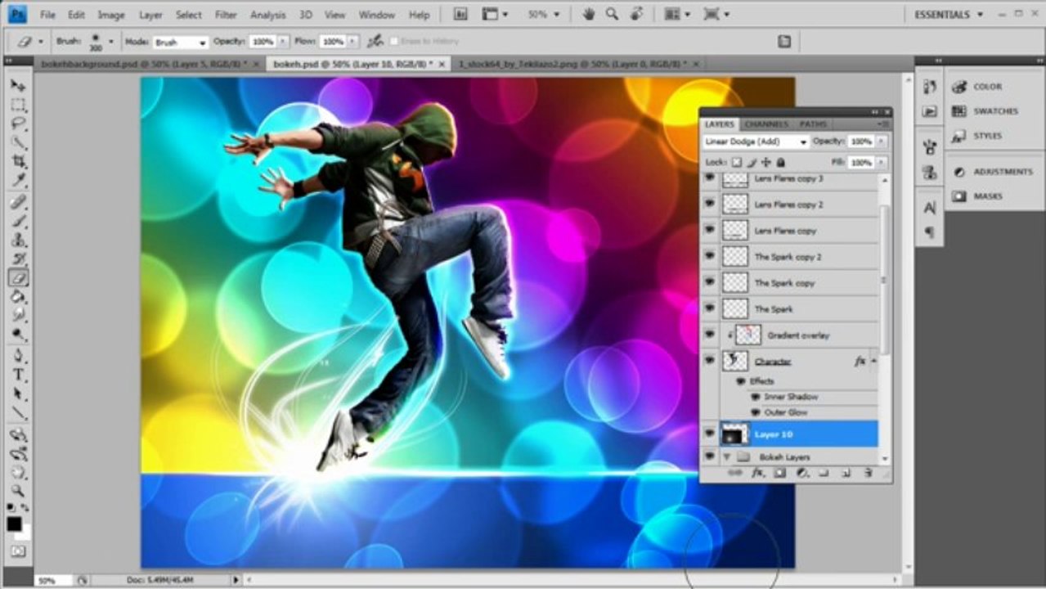Select the Clone Stamp tool
Image resolution: width=1046 pixels, height=589 pixels.
pyautogui.click(x=17, y=240)
